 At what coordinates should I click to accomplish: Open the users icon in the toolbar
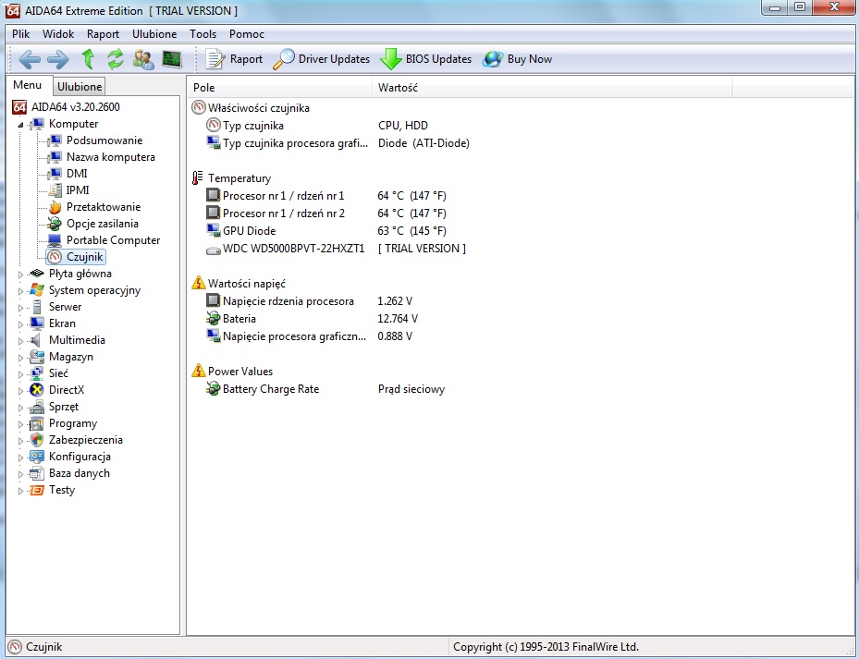(143, 59)
